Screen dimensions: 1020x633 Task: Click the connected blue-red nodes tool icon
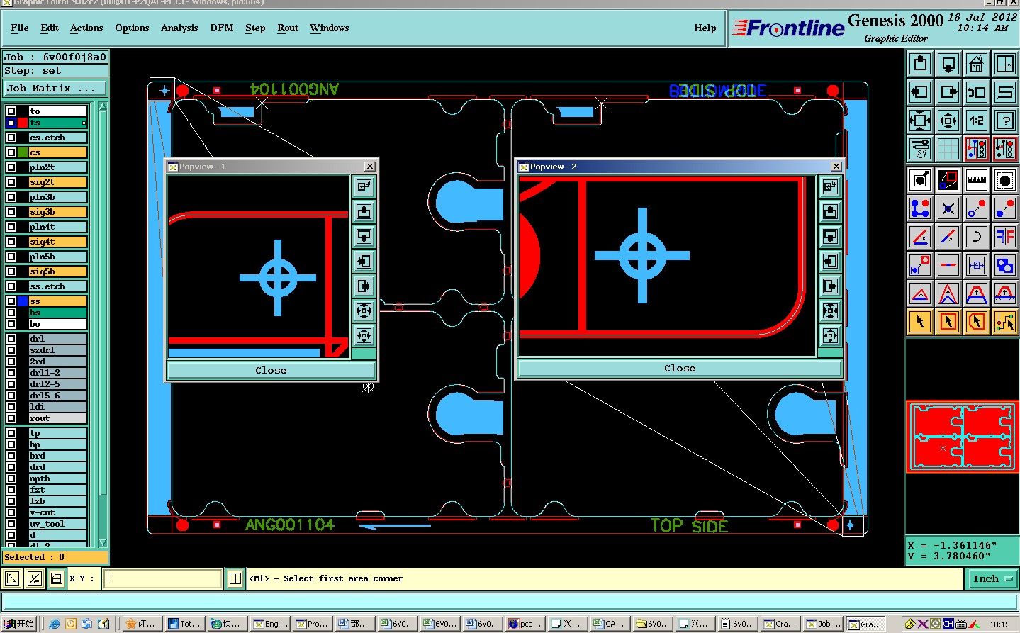pyautogui.click(x=920, y=208)
